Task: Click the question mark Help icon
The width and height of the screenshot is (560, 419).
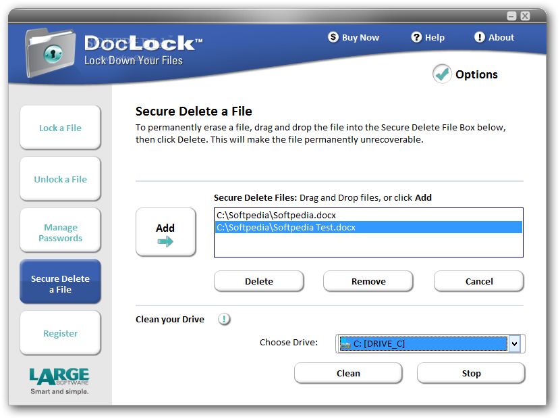Action: click(x=416, y=37)
